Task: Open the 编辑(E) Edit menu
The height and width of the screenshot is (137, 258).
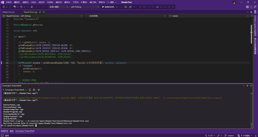Action: (17, 2)
